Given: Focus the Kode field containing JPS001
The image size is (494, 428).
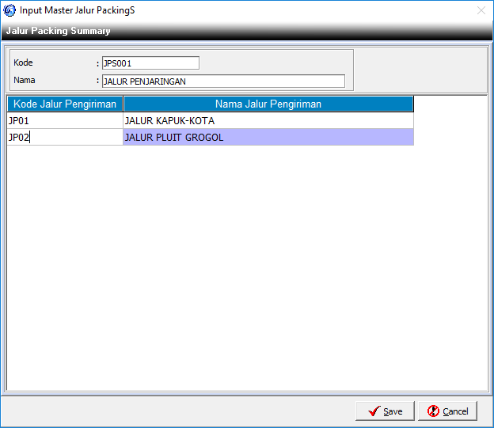Looking at the screenshot, I should click(150, 63).
